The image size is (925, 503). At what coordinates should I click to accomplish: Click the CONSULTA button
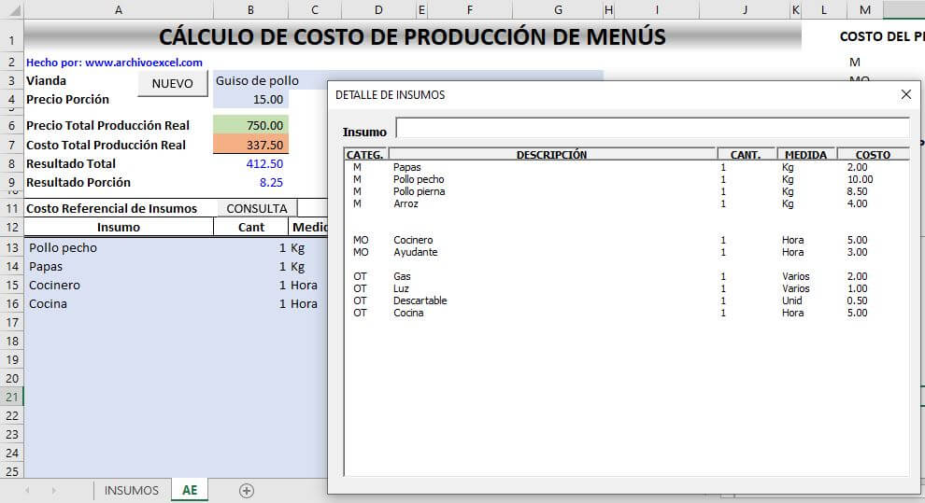click(x=257, y=208)
